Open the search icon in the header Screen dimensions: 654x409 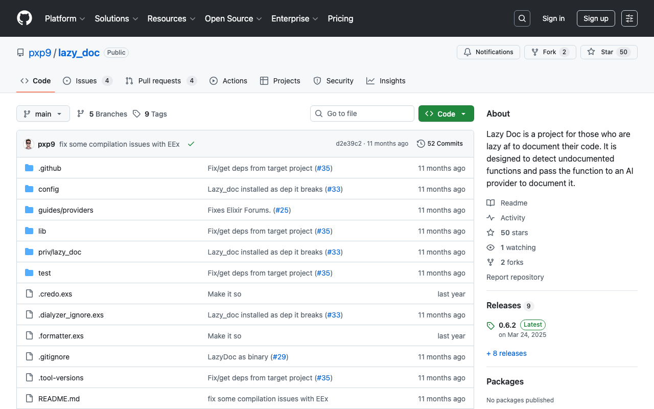522,18
